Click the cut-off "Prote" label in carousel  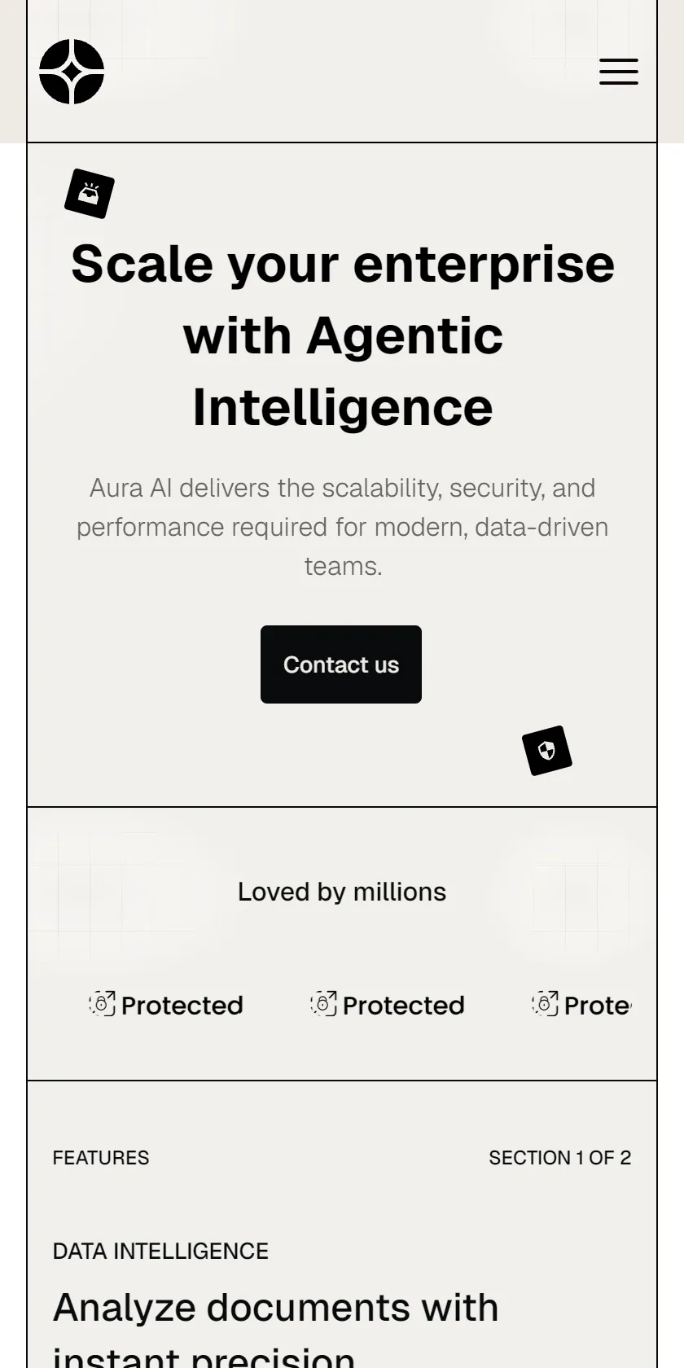coord(598,1006)
